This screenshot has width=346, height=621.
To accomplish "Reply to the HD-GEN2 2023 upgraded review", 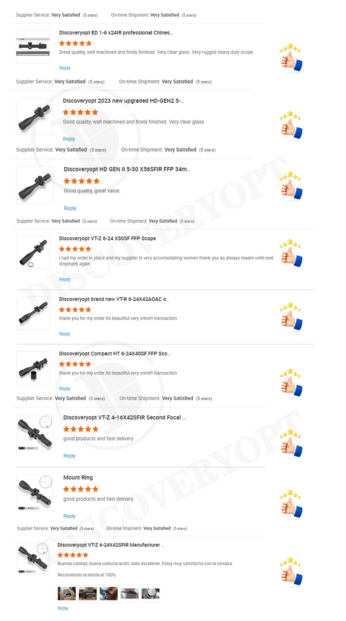I will pyautogui.click(x=69, y=139).
